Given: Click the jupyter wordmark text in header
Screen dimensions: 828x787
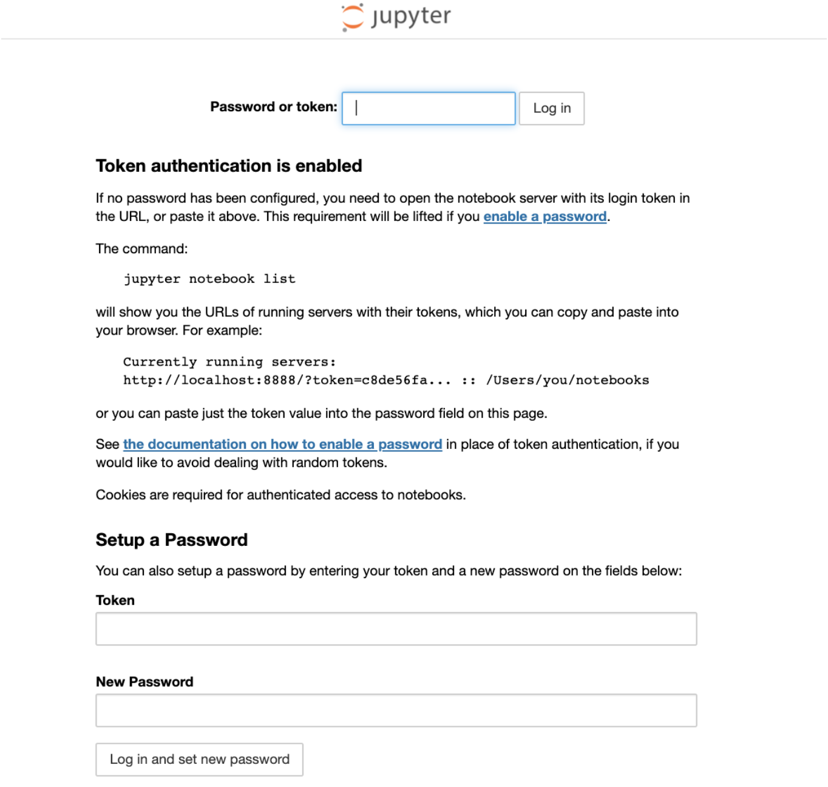Looking at the screenshot, I should tap(411, 16).
